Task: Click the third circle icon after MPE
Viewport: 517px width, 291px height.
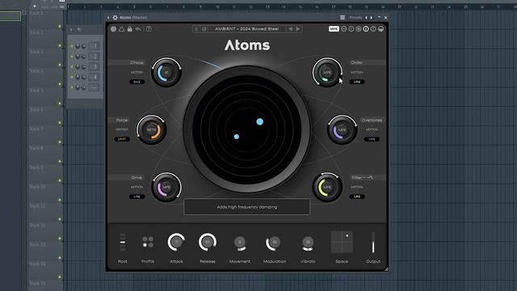Action: point(359,29)
